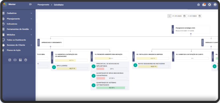
Task: Expand the Sucesso do Cliente menu
Action: point(31,45)
